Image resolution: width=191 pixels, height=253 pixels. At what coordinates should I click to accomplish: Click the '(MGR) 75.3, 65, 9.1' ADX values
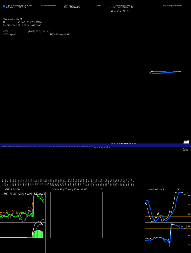pos(39,31)
